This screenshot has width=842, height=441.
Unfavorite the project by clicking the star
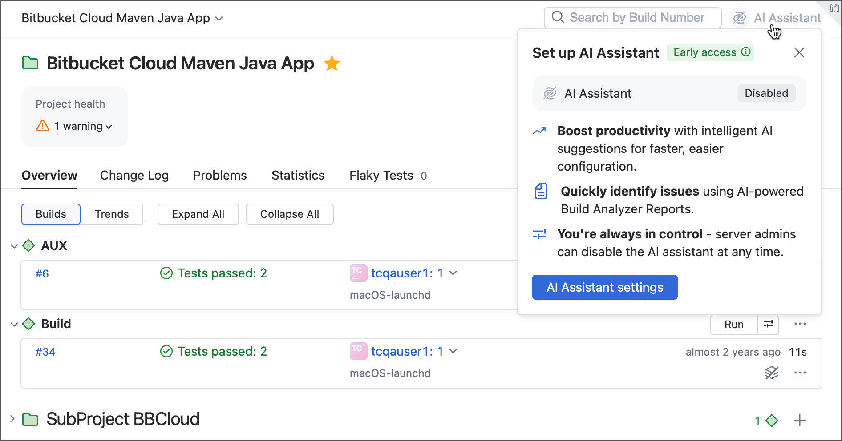tap(332, 64)
